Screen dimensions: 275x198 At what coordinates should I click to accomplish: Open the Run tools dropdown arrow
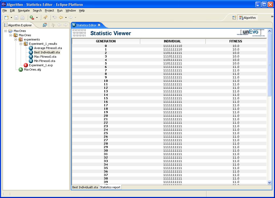pos(37,17)
